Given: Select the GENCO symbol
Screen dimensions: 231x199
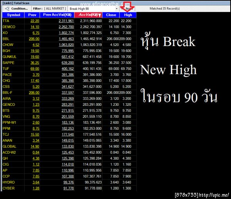Looking at the screenshot, I should click(x=9, y=105).
